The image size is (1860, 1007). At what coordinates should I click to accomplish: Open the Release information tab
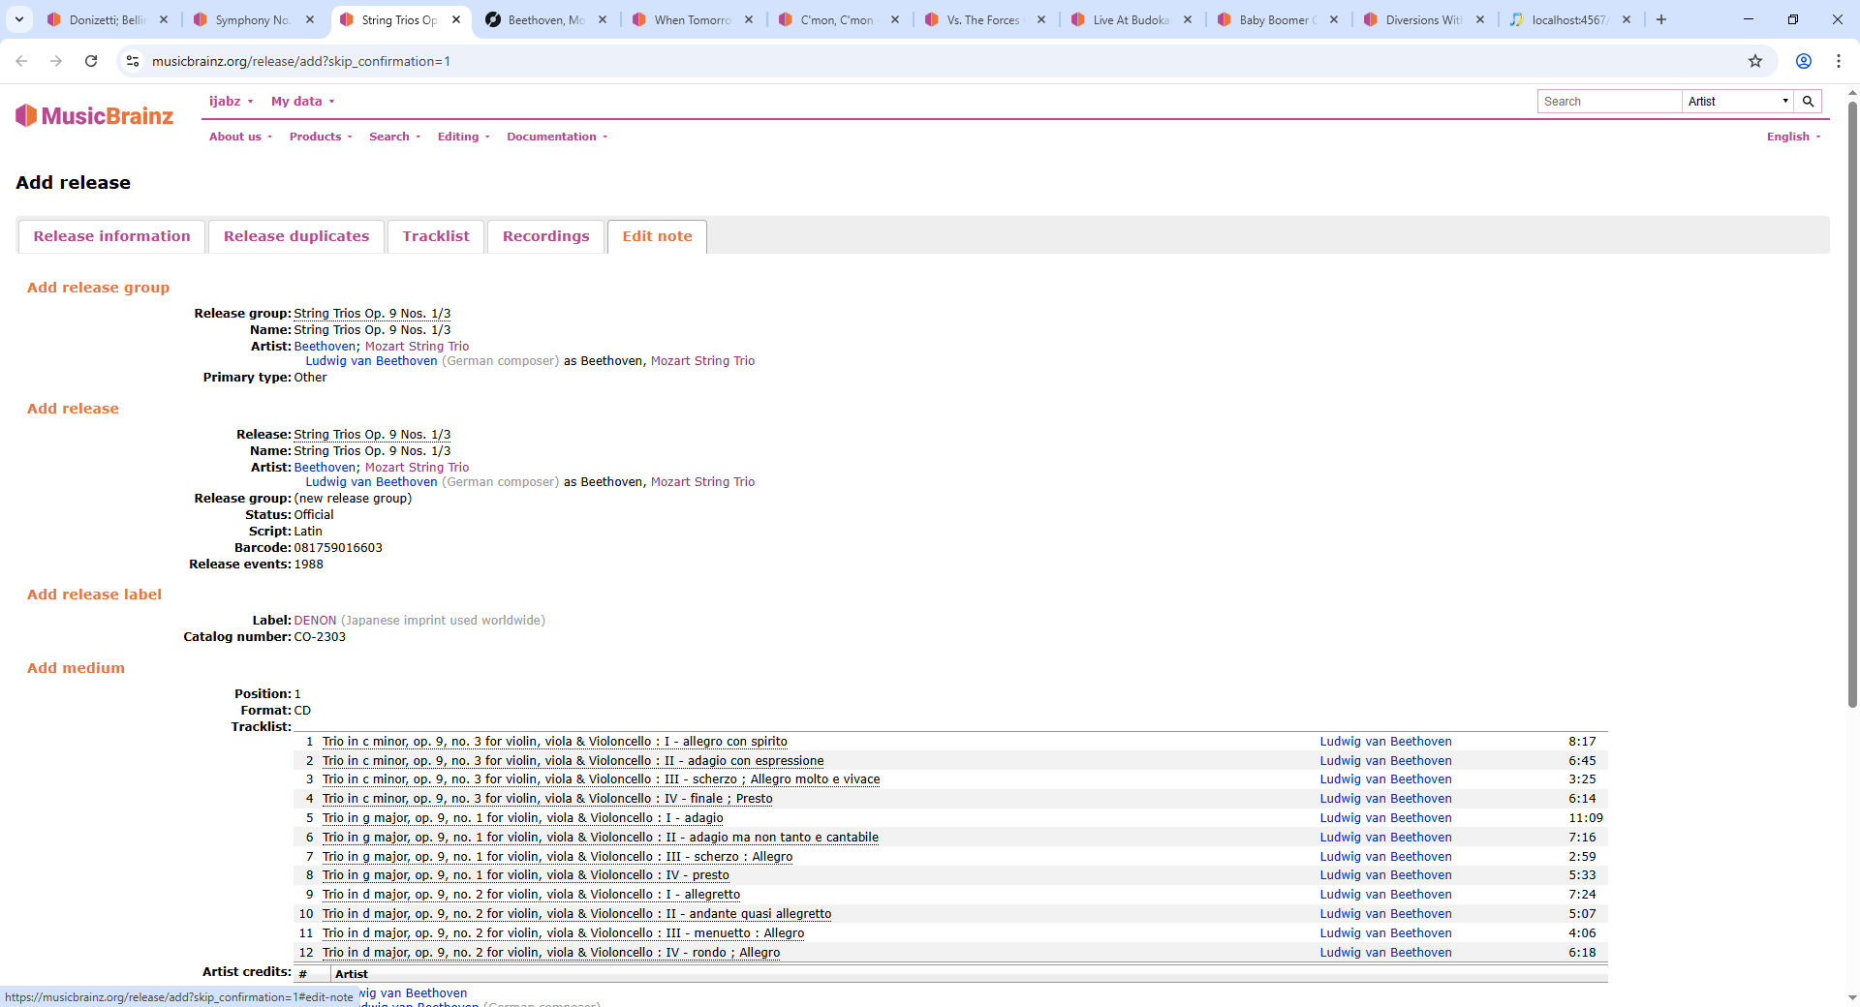[111, 236]
